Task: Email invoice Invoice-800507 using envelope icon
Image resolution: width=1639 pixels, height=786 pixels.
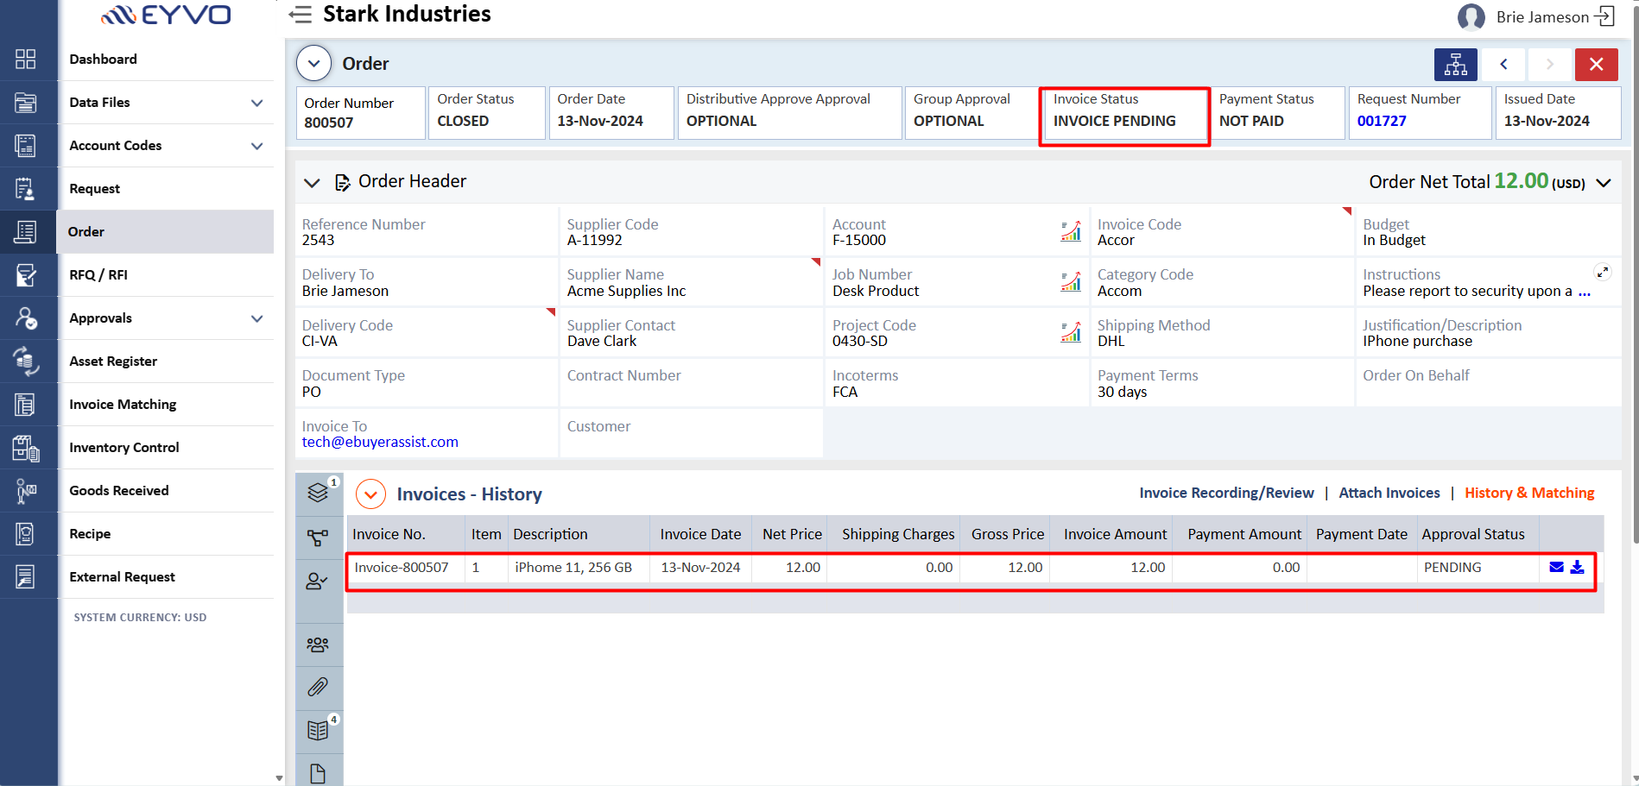Action: (1556, 567)
